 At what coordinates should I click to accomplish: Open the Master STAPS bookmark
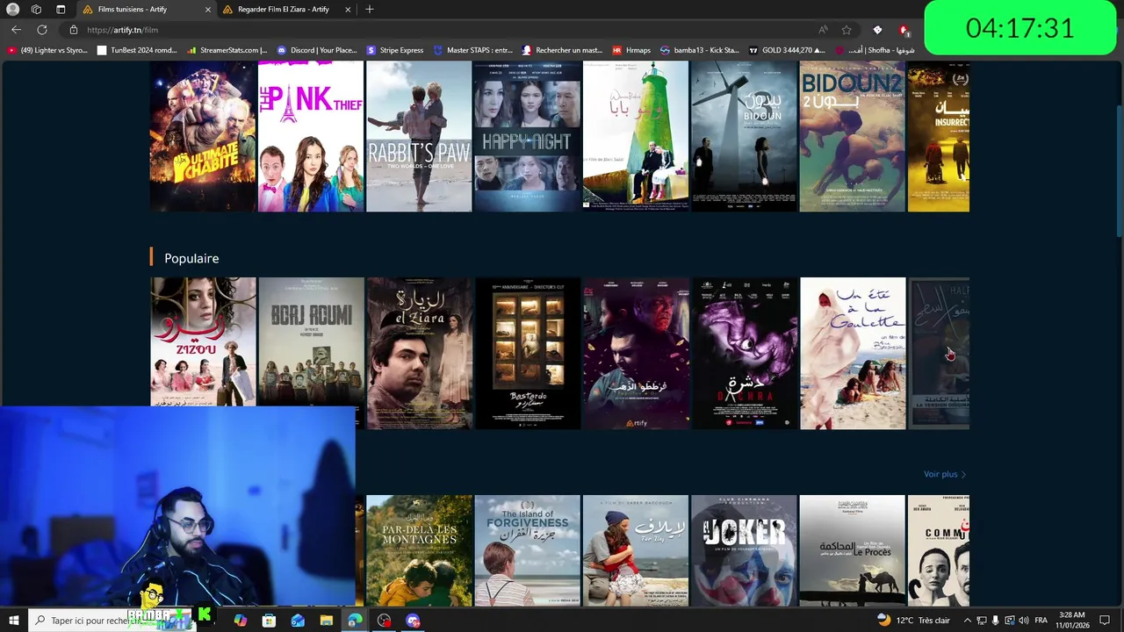[473, 50]
